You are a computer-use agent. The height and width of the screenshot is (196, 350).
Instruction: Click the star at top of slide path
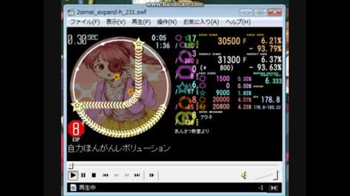[x=139, y=44]
